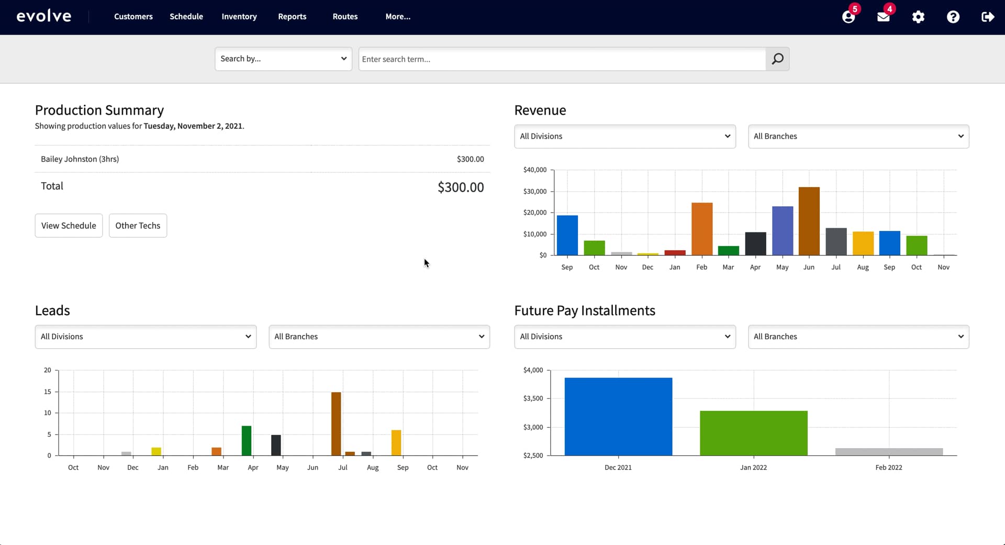
Task: Click the magnifying glass search button
Action: (777, 59)
